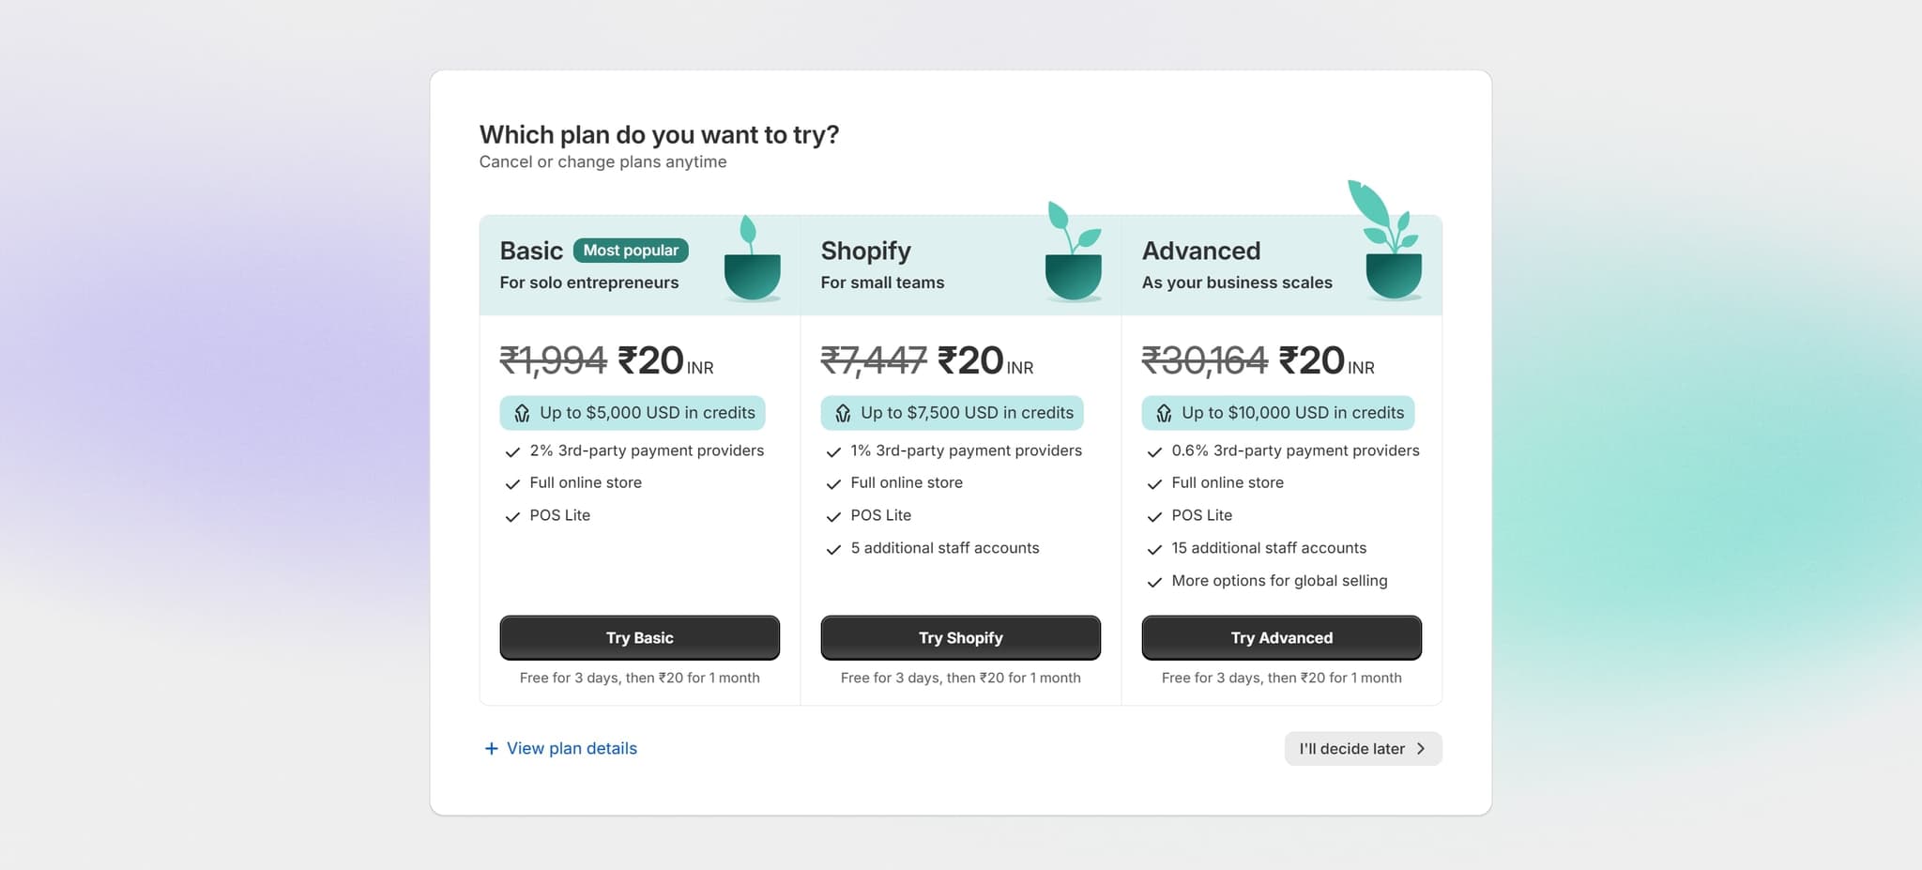This screenshot has height=870, width=1922.
Task: Start trial with Try Shopify button
Action: (960, 638)
